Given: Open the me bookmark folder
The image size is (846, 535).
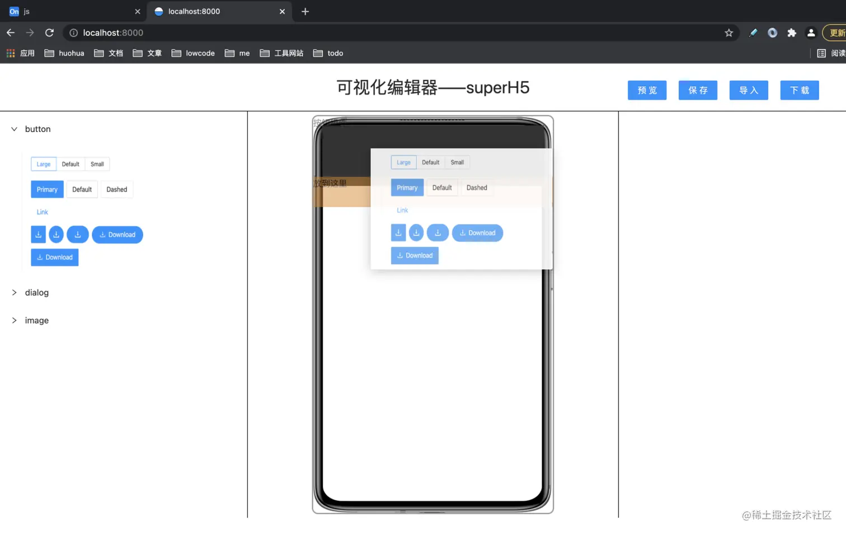Looking at the screenshot, I should 237,53.
